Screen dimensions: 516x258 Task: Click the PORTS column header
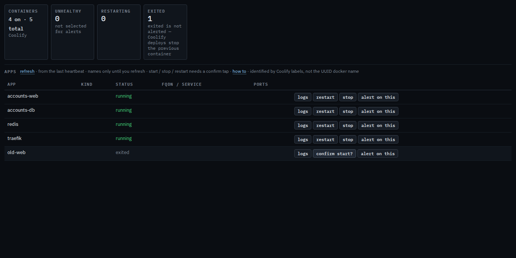[261, 84]
